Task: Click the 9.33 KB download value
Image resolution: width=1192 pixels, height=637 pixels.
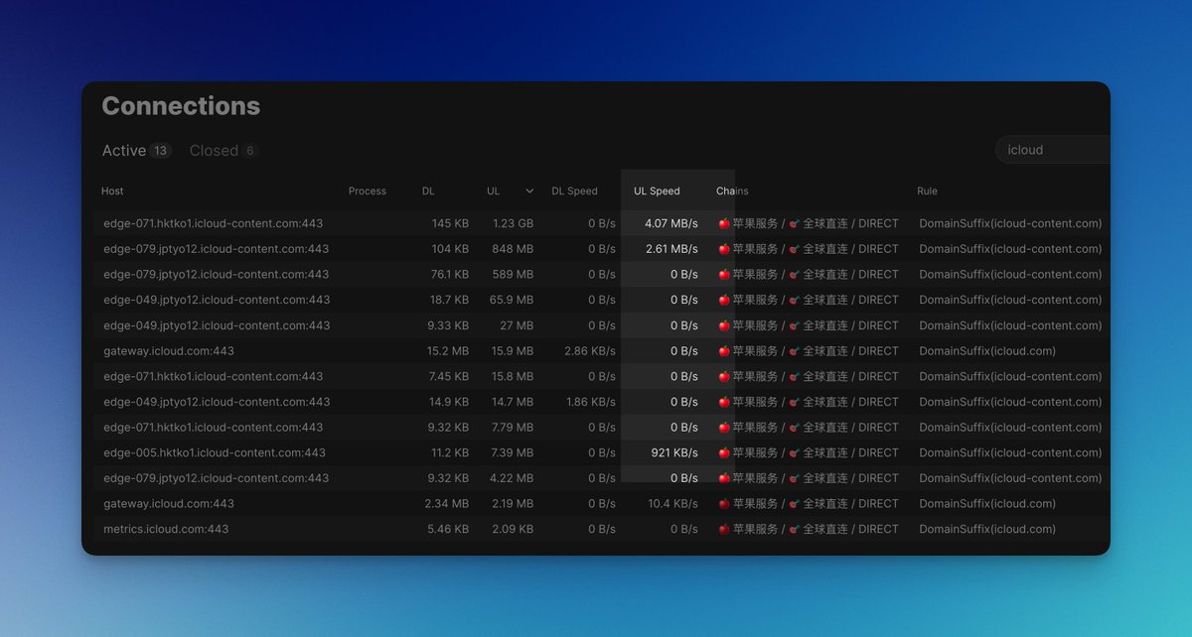Action: (449, 325)
